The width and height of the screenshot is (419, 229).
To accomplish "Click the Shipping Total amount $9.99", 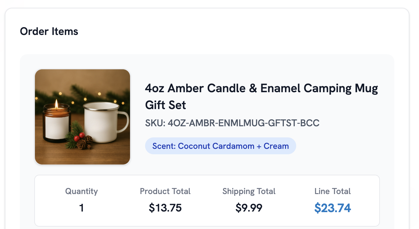I will (x=249, y=208).
